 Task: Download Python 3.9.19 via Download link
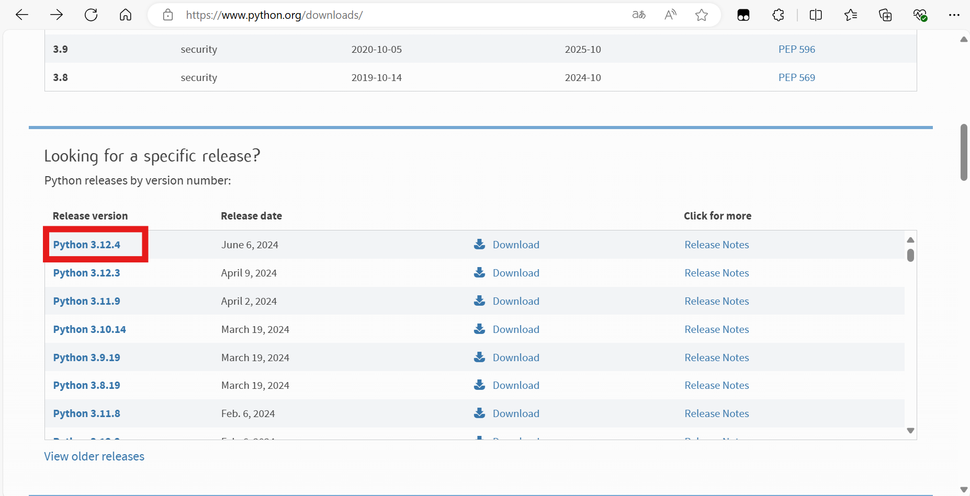pos(516,357)
